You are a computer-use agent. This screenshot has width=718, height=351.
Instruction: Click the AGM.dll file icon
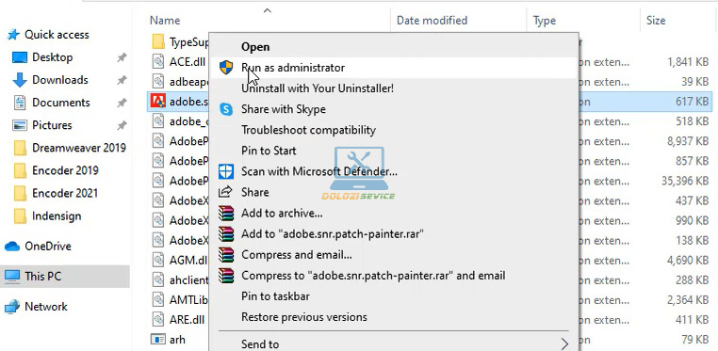pyautogui.click(x=158, y=260)
